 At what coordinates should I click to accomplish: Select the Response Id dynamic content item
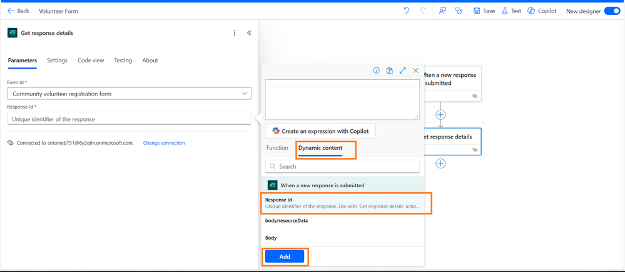click(342, 203)
